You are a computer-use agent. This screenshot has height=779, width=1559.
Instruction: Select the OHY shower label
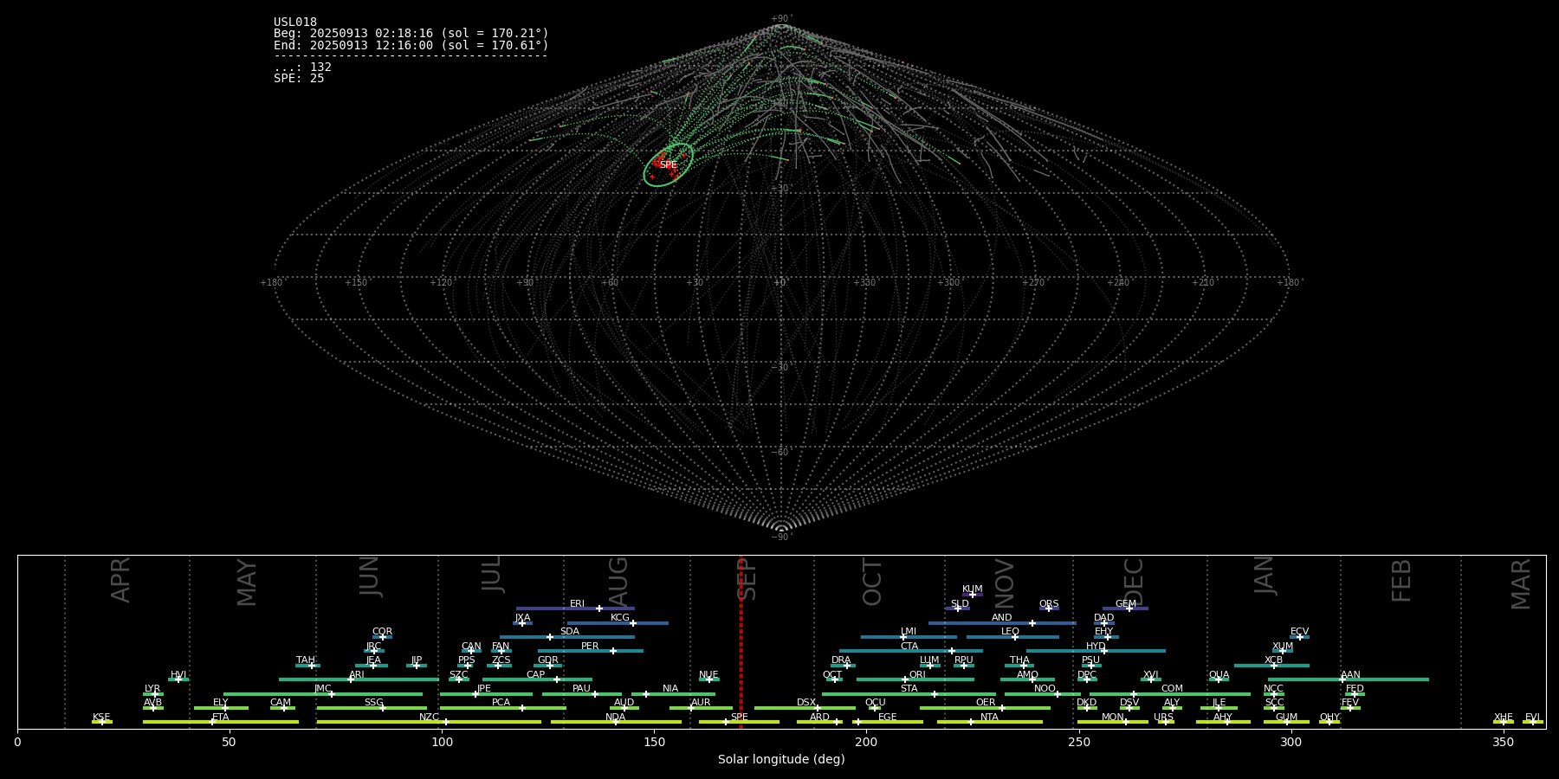1329,718
